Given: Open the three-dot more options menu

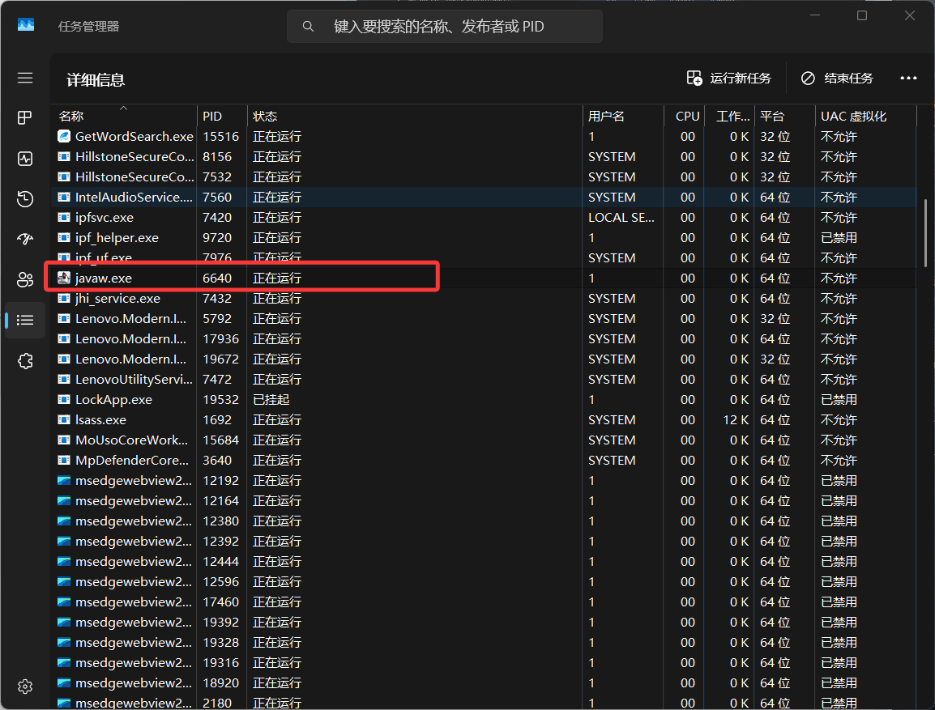Looking at the screenshot, I should click(x=908, y=79).
